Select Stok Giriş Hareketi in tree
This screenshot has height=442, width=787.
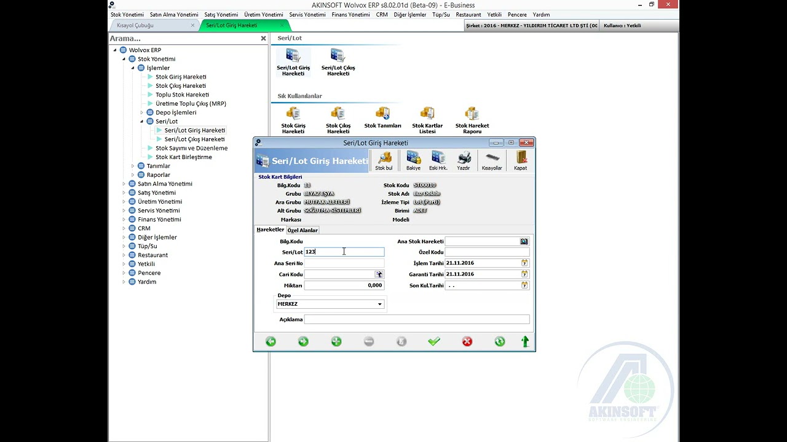[181, 77]
